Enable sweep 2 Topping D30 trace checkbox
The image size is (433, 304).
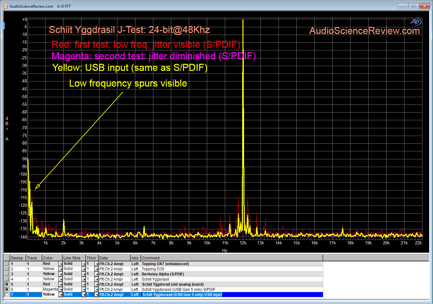coord(7,269)
